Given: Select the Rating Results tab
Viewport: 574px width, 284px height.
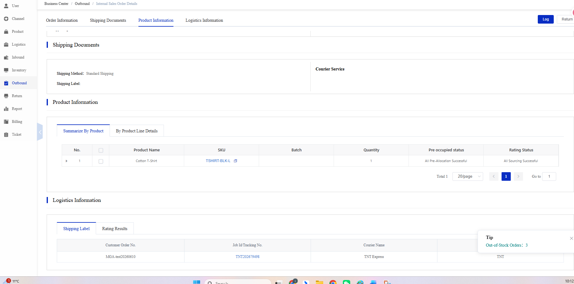Looking at the screenshot, I should tap(114, 229).
